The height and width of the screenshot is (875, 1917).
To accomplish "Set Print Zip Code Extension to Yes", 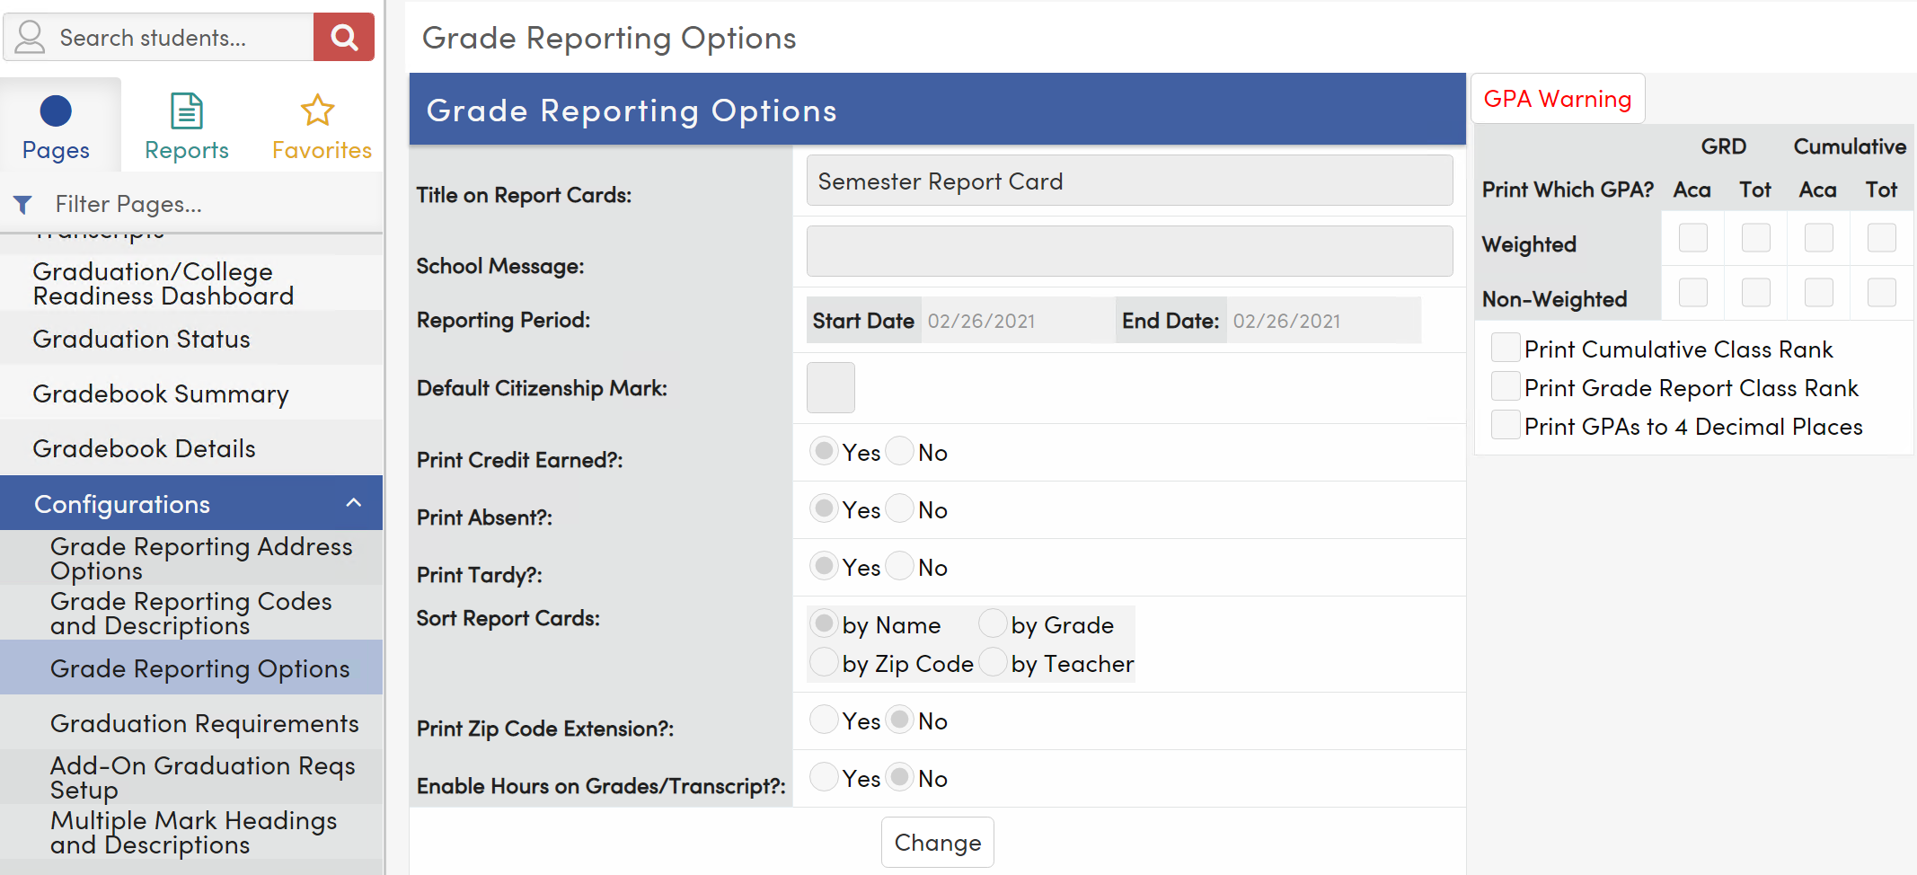I will tap(824, 719).
